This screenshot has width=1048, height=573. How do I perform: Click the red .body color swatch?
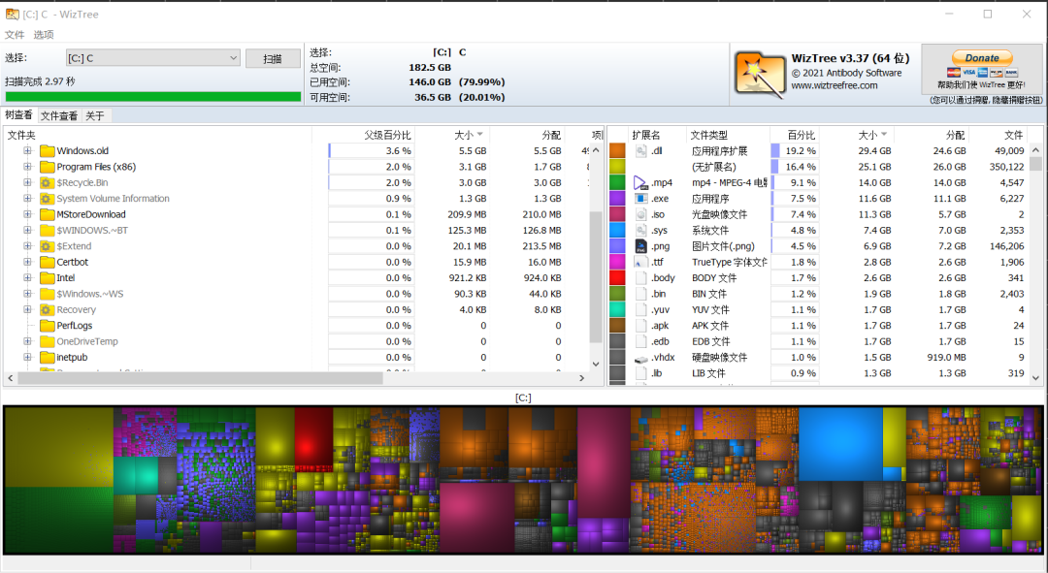(x=617, y=278)
